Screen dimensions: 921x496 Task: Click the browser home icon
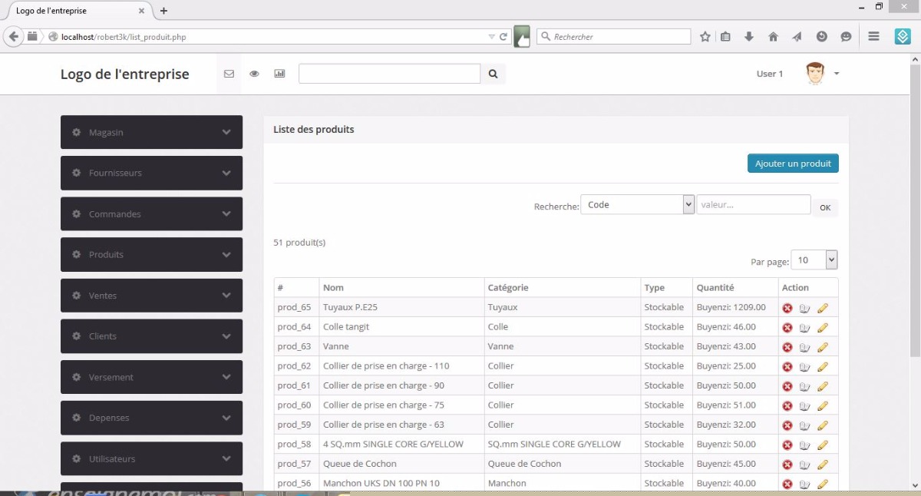tap(773, 37)
